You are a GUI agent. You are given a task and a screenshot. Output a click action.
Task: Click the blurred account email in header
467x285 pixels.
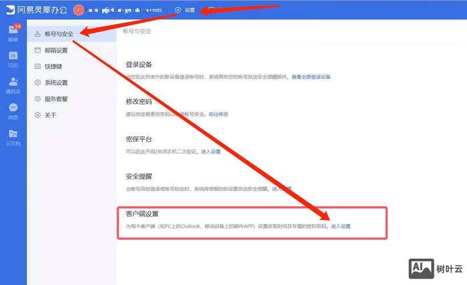[125, 10]
